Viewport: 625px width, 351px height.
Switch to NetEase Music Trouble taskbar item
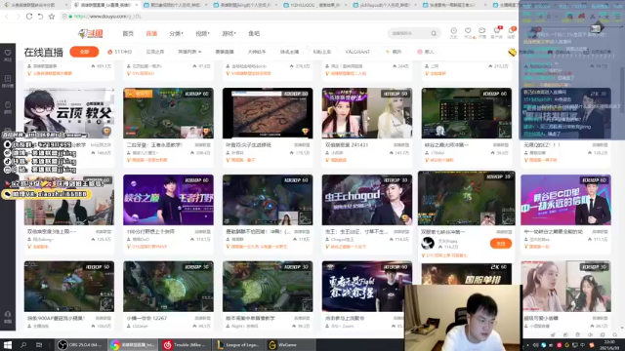point(185,345)
